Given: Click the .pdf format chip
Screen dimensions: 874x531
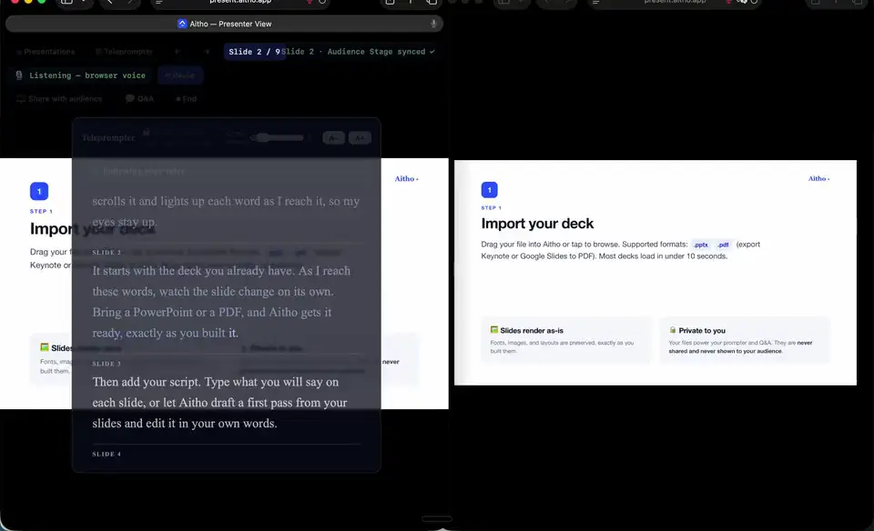Looking at the screenshot, I should pyautogui.click(x=723, y=245).
